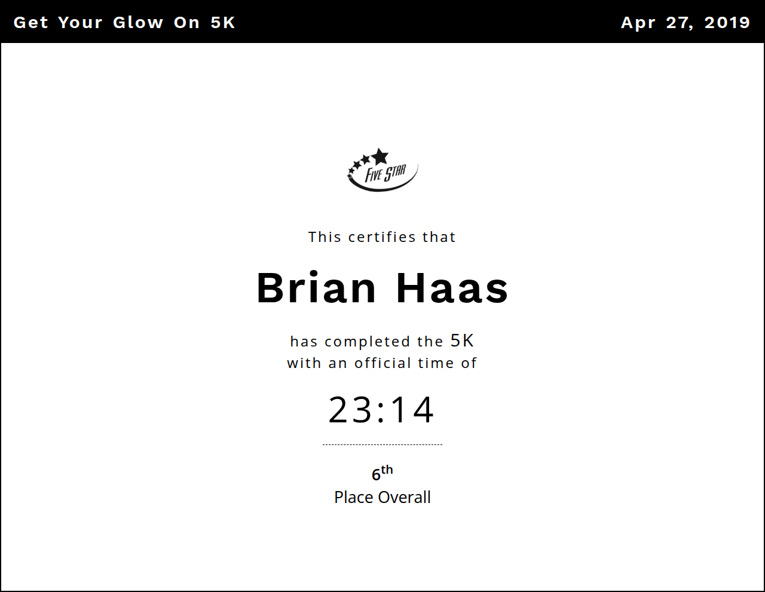Click the last name "Haas"

point(452,288)
